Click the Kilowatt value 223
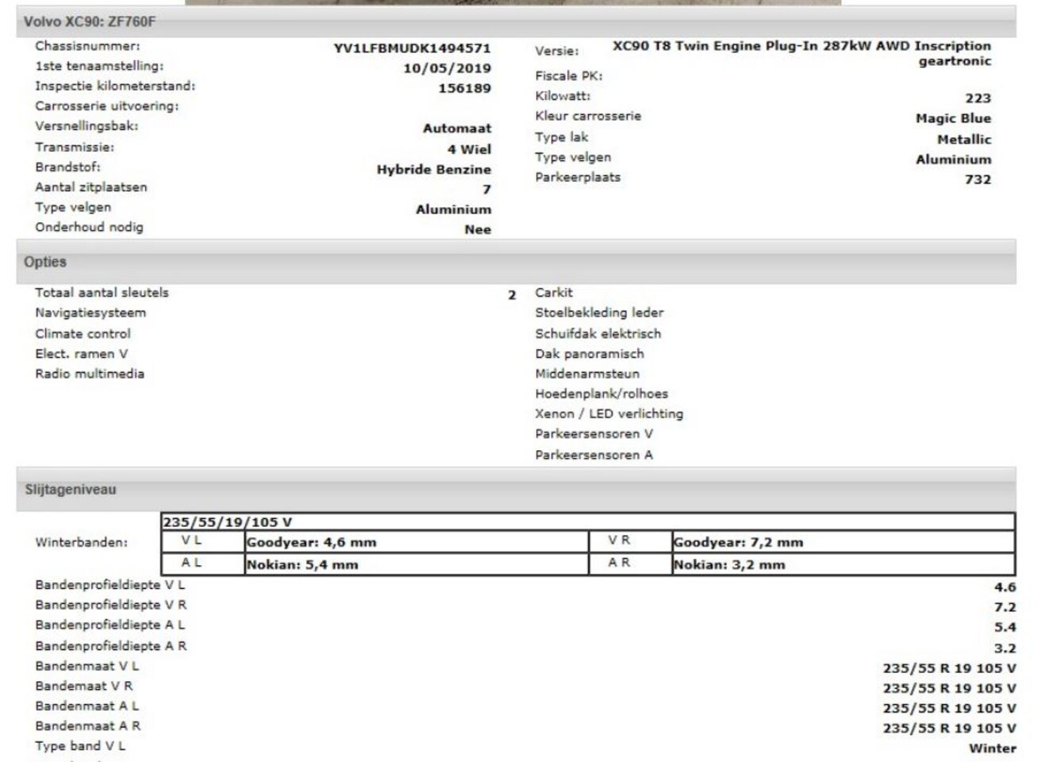 click(x=978, y=98)
